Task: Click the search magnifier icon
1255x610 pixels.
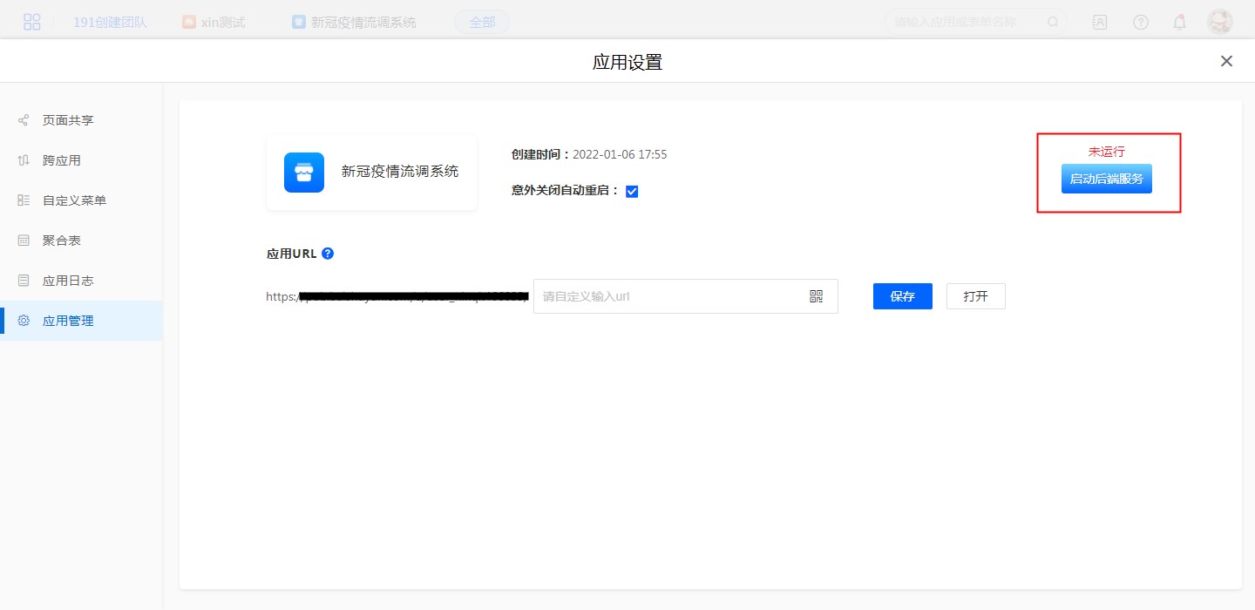Action: pyautogui.click(x=1053, y=22)
